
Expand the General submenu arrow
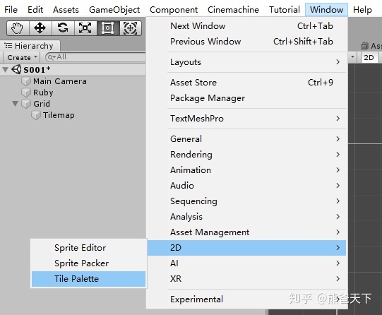point(338,139)
